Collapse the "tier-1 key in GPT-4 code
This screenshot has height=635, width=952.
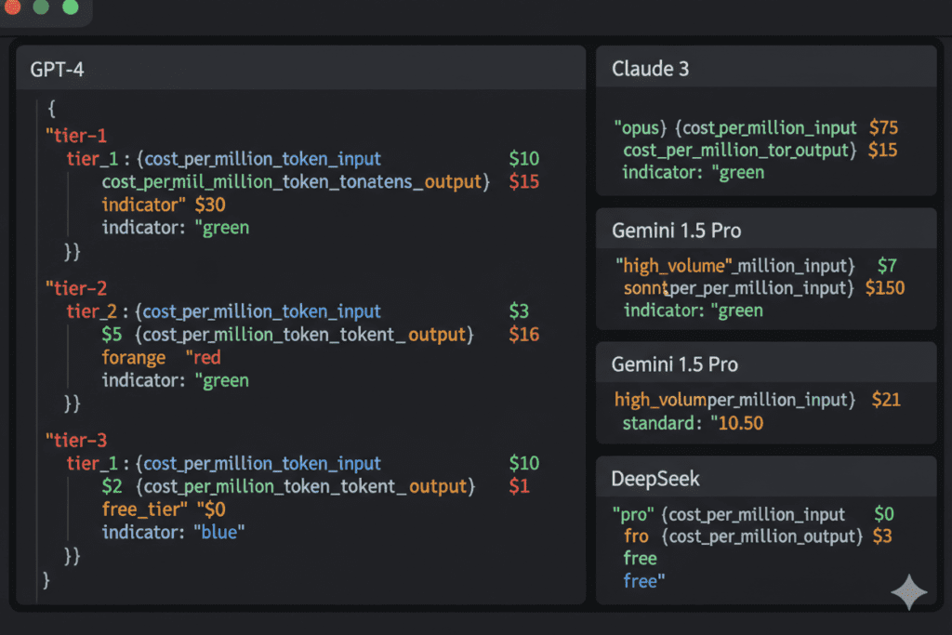(x=76, y=136)
